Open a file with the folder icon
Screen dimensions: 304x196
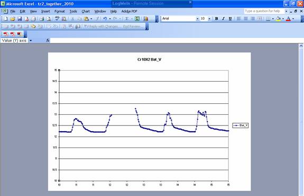coord(13,19)
